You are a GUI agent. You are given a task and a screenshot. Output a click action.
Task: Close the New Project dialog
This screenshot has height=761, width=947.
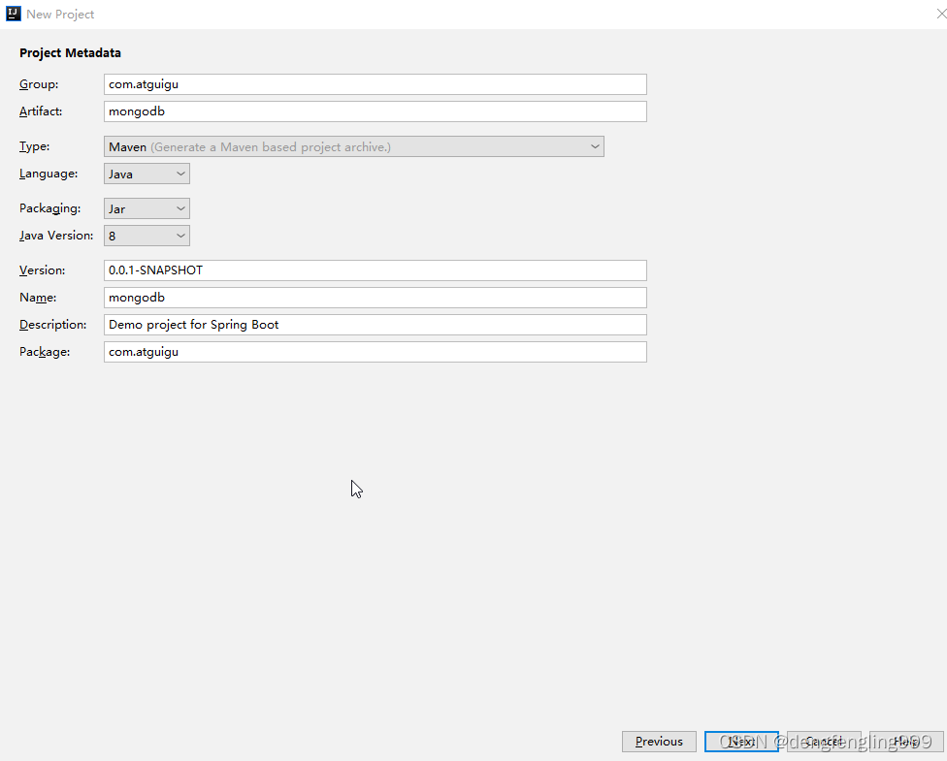[941, 14]
